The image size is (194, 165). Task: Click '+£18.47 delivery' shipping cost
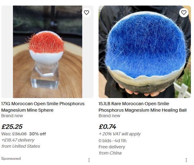click(x=18, y=140)
